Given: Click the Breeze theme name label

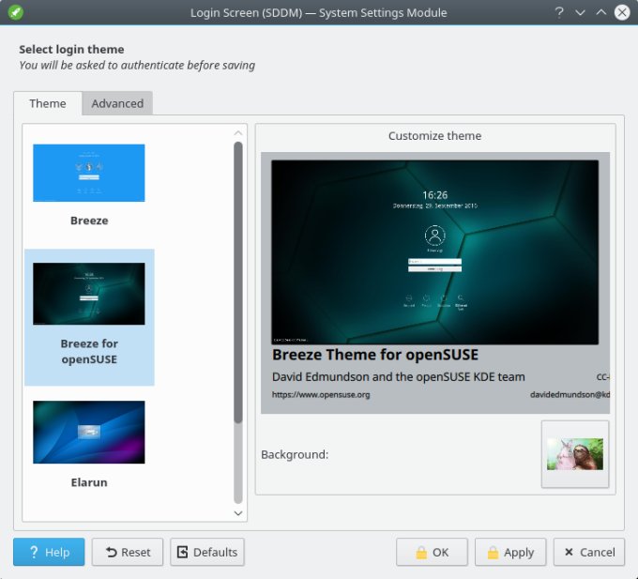Looking at the screenshot, I should tap(89, 221).
